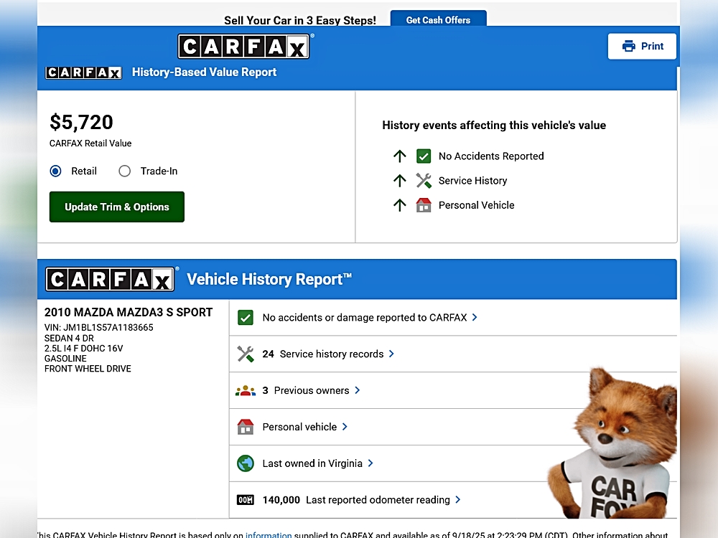Expand the Personal vehicle chevron
The width and height of the screenshot is (718, 538).
pos(345,426)
